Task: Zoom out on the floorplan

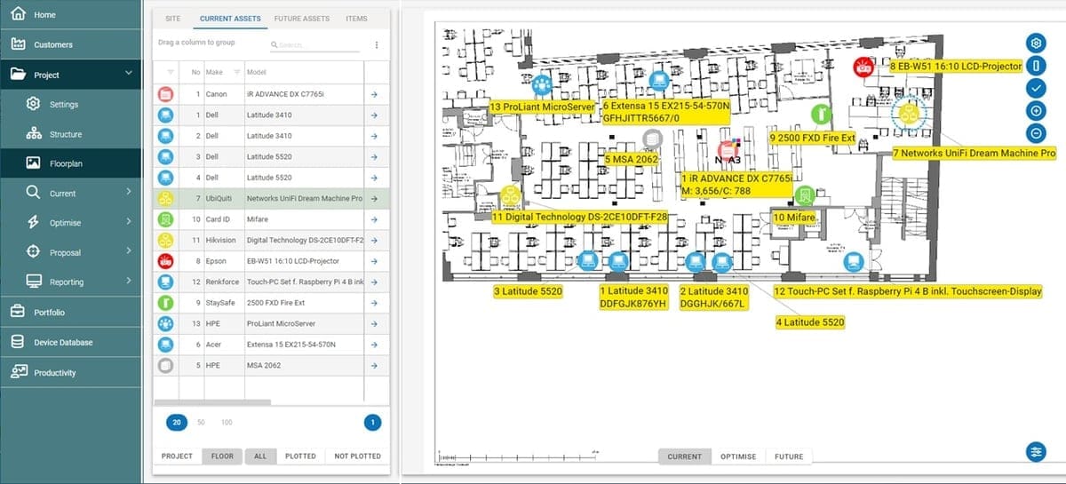Action: tap(1035, 133)
